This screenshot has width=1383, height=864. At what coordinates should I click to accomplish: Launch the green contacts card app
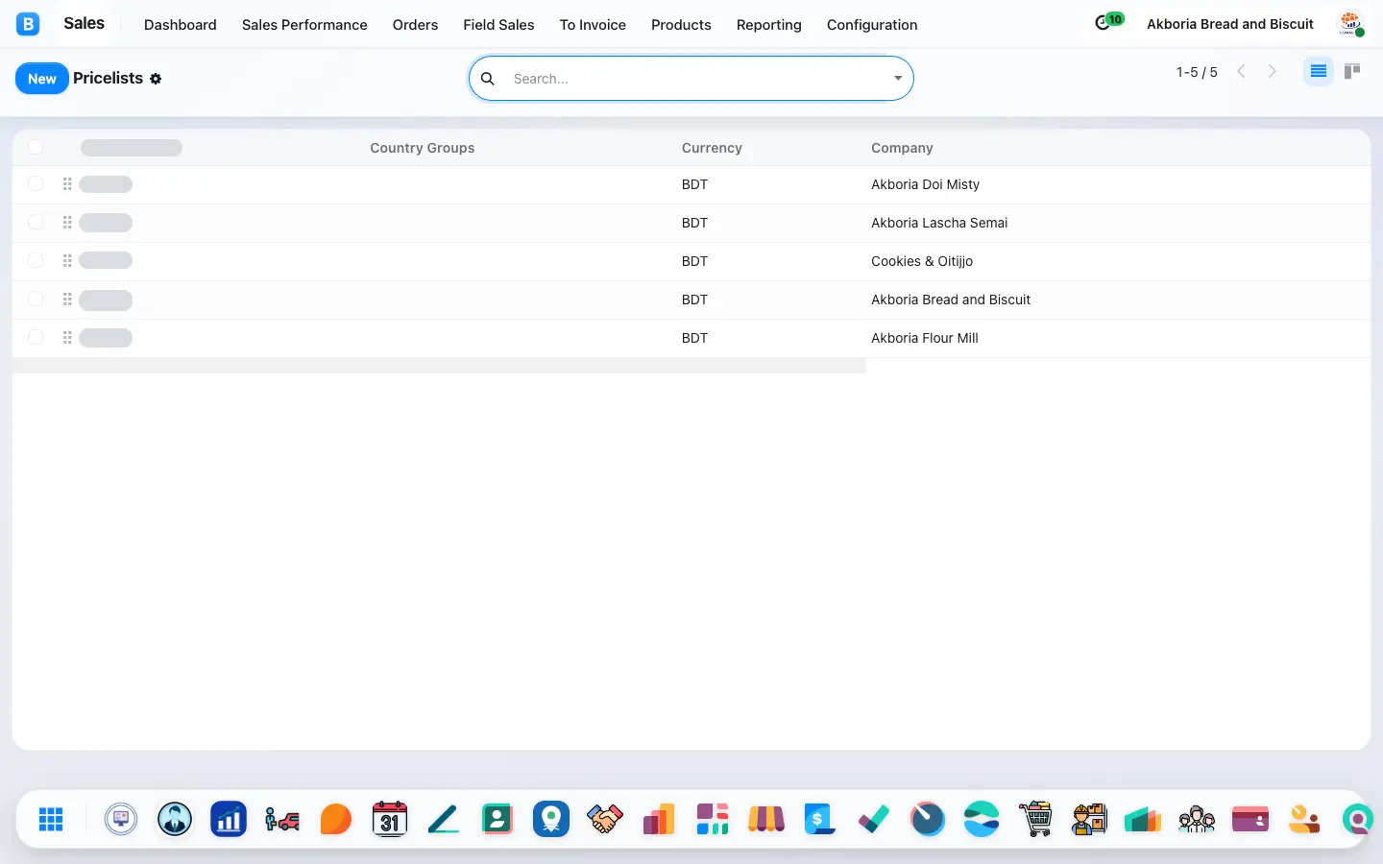tap(497, 819)
